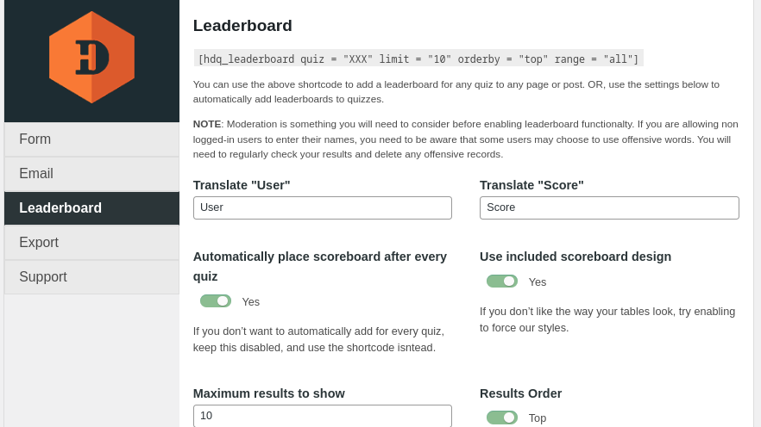
Task: Switch the Results Order toggle
Action: [502, 418]
